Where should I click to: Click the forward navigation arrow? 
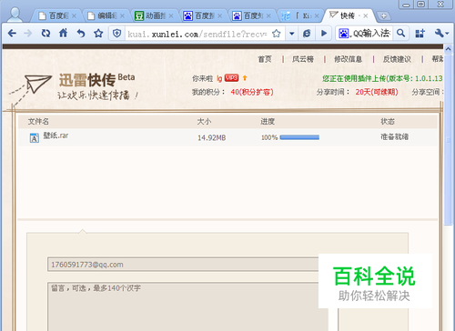coord(28,33)
